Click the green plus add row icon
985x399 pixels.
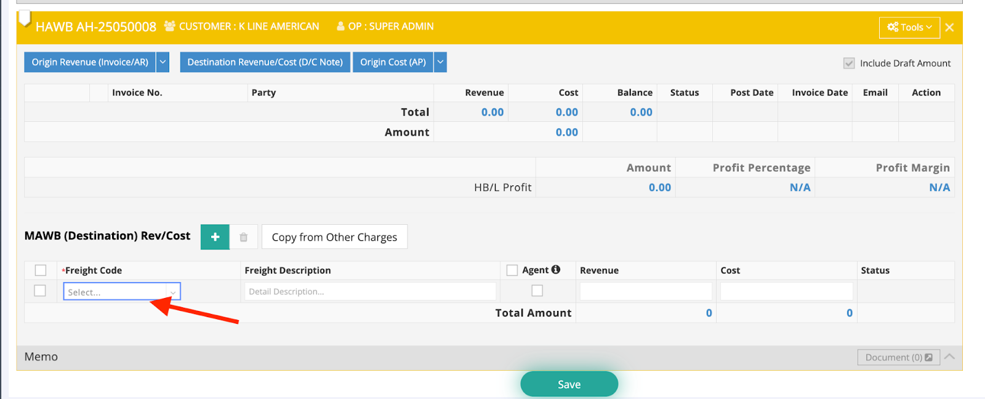coord(215,237)
